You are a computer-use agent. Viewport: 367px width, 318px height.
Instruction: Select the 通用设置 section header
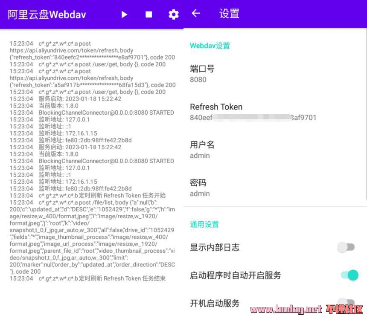click(x=204, y=224)
